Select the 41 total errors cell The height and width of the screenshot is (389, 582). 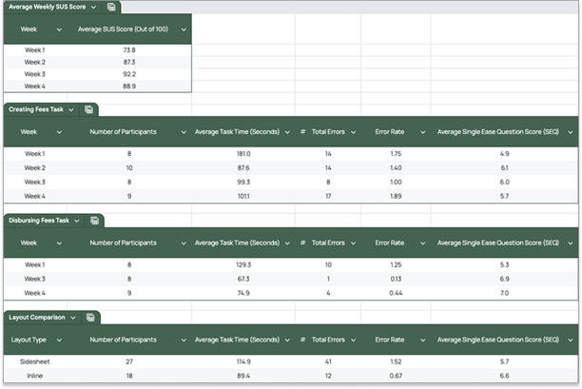(x=328, y=361)
